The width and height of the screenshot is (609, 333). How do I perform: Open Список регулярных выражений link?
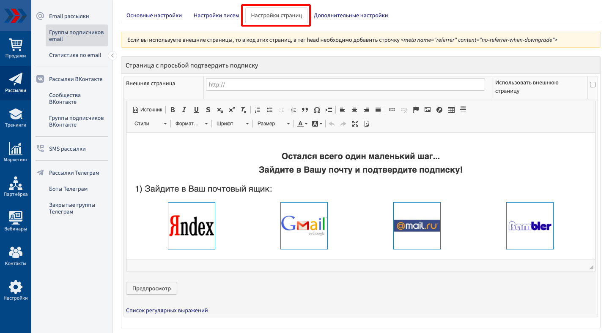click(x=167, y=311)
